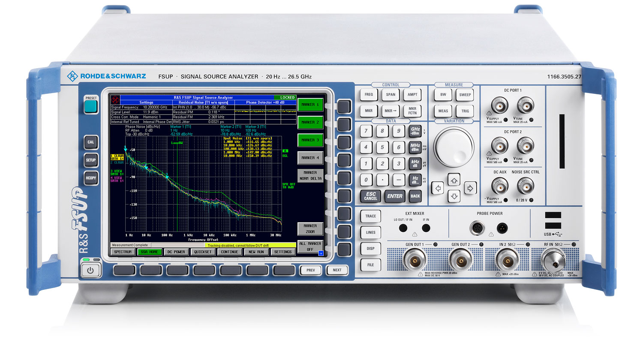Click the hardware softkey beside MARKER ZOOM

(344, 232)
